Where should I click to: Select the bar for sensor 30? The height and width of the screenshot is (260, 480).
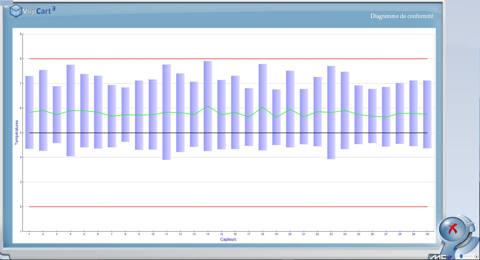tap(427, 114)
